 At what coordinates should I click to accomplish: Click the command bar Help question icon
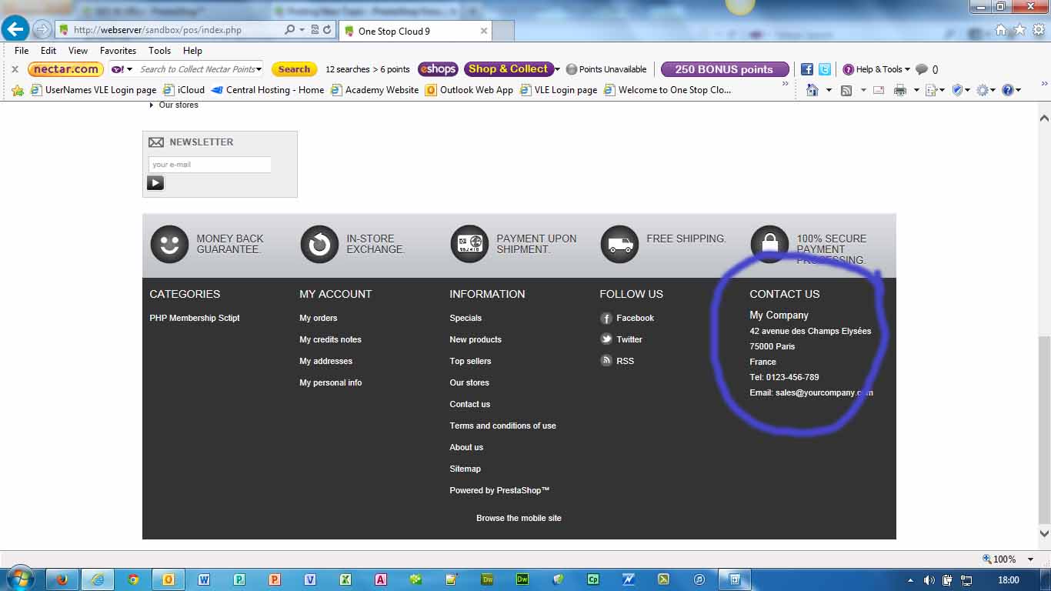click(1007, 90)
